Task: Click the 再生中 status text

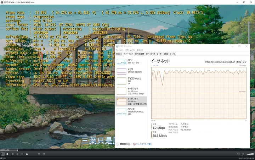Action: 3,158
